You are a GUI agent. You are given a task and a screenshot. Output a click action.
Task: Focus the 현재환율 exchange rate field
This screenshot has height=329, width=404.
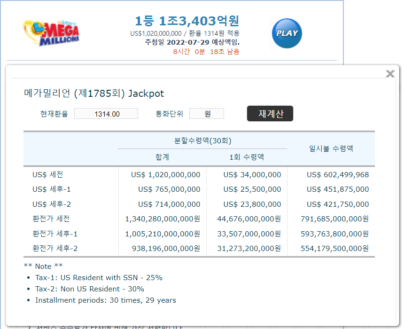[x=106, y=114]
